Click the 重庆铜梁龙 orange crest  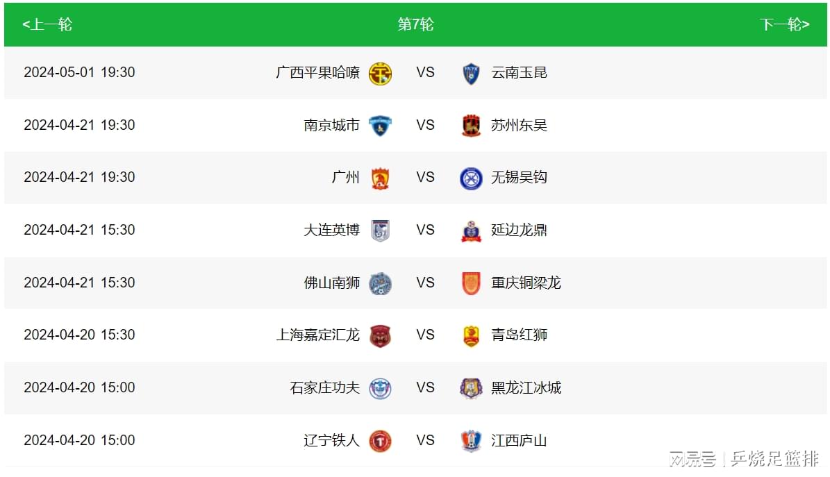471,283
